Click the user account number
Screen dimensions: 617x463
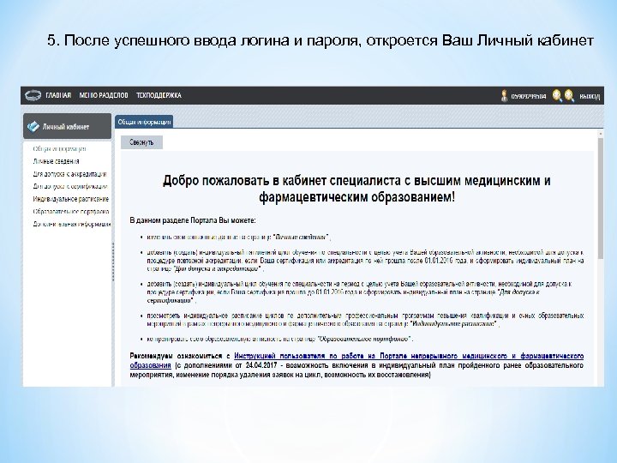tap(529, 96)
